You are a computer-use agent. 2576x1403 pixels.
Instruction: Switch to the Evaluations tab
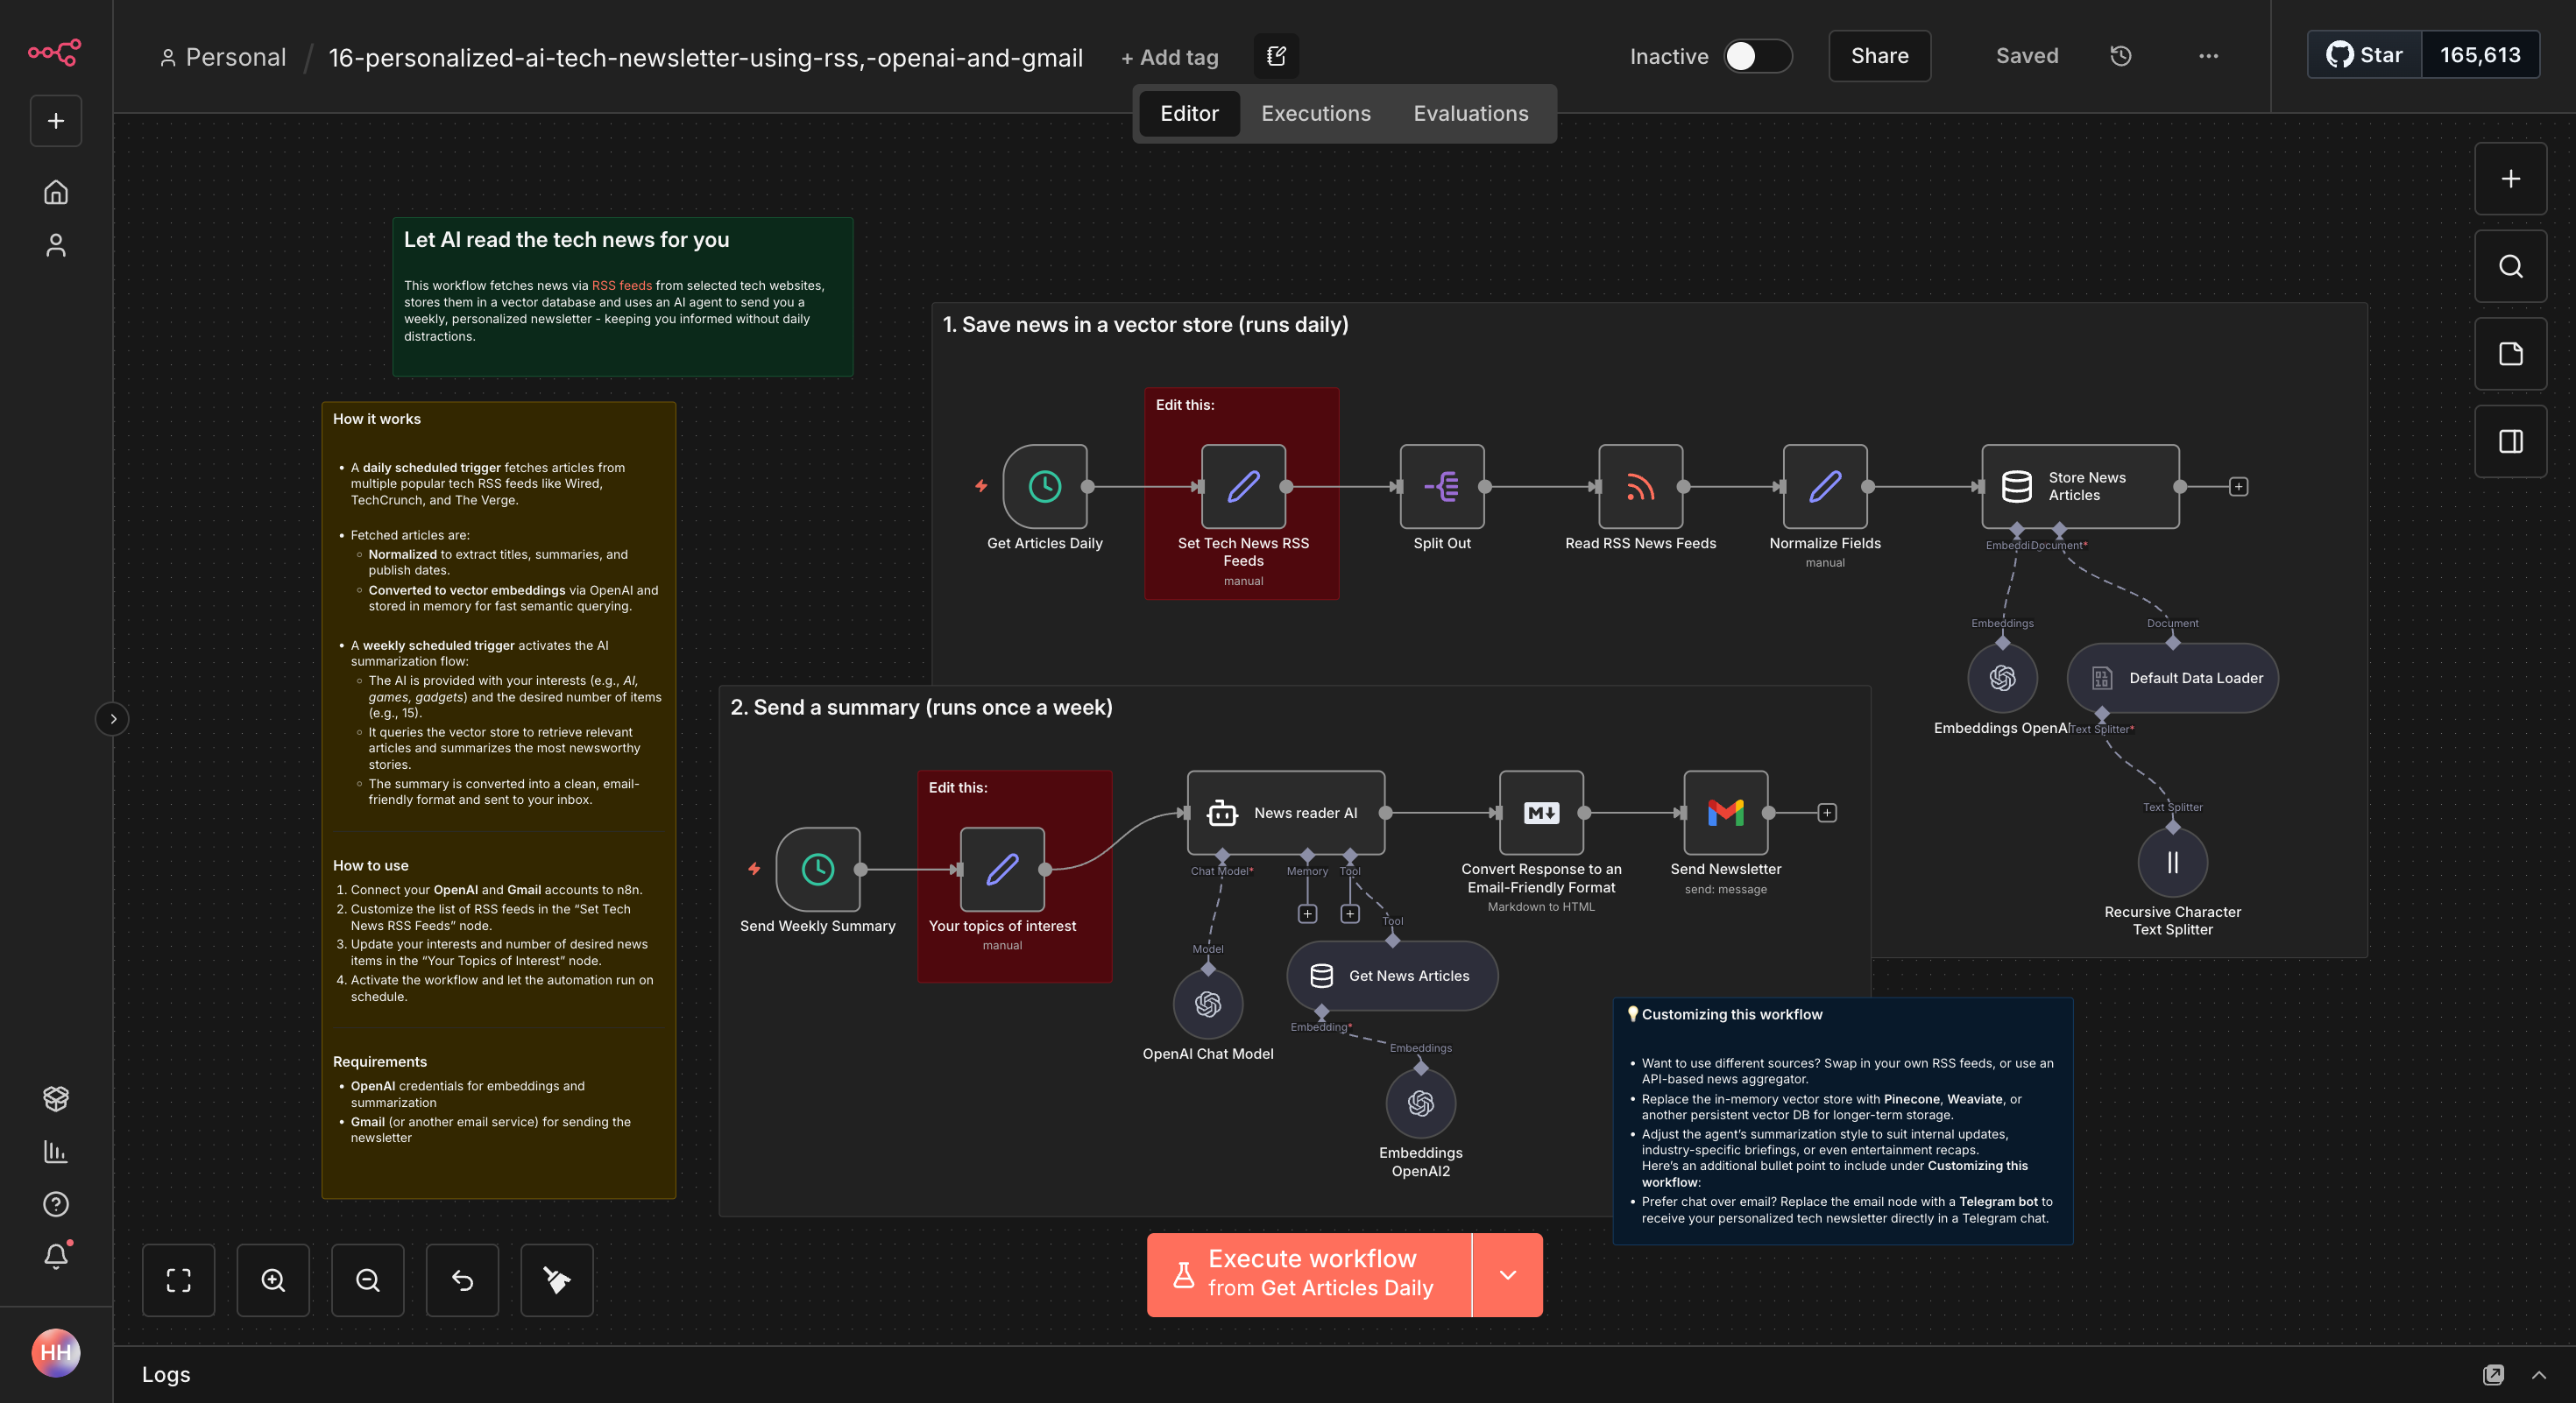[1470, 114]
